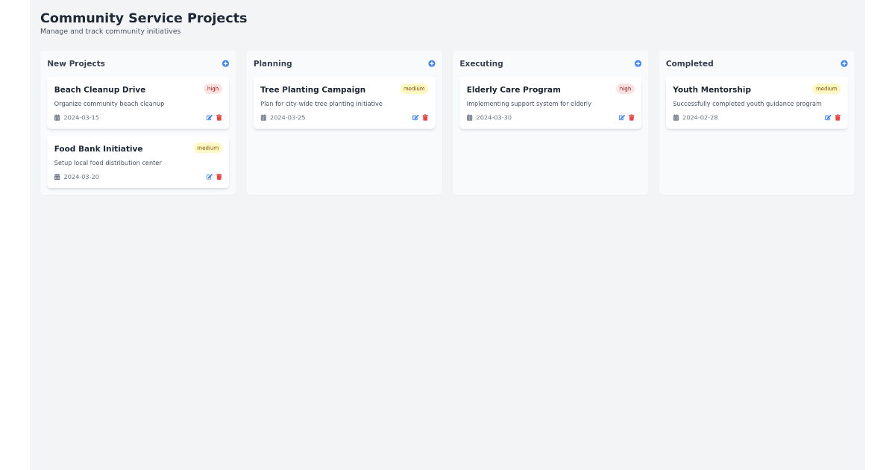Image resolution: width=895 pixels, height=470 pixels.
Task: Click the high priority badge on Beach Cleanup Drive
Action: pyautogui.click(x=213, y=88)
